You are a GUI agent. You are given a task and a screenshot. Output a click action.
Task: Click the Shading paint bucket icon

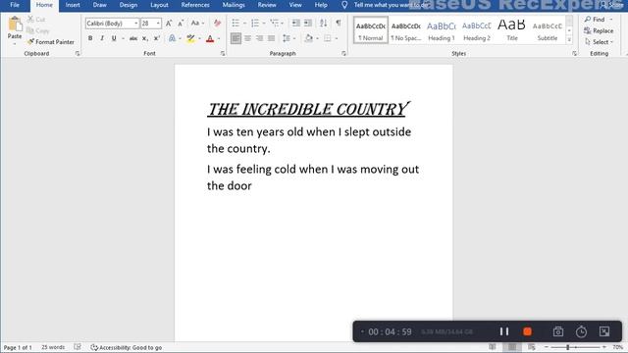point(308,38)
